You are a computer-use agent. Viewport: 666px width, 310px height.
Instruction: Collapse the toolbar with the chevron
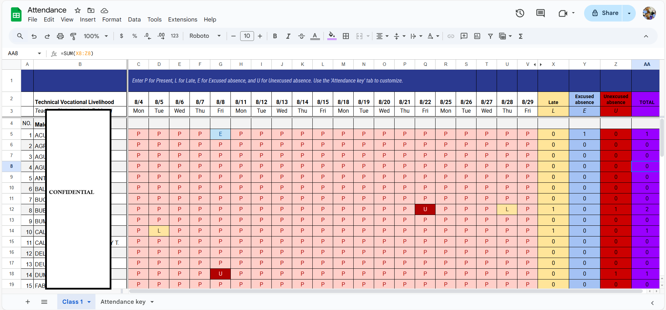click(646, 36)
